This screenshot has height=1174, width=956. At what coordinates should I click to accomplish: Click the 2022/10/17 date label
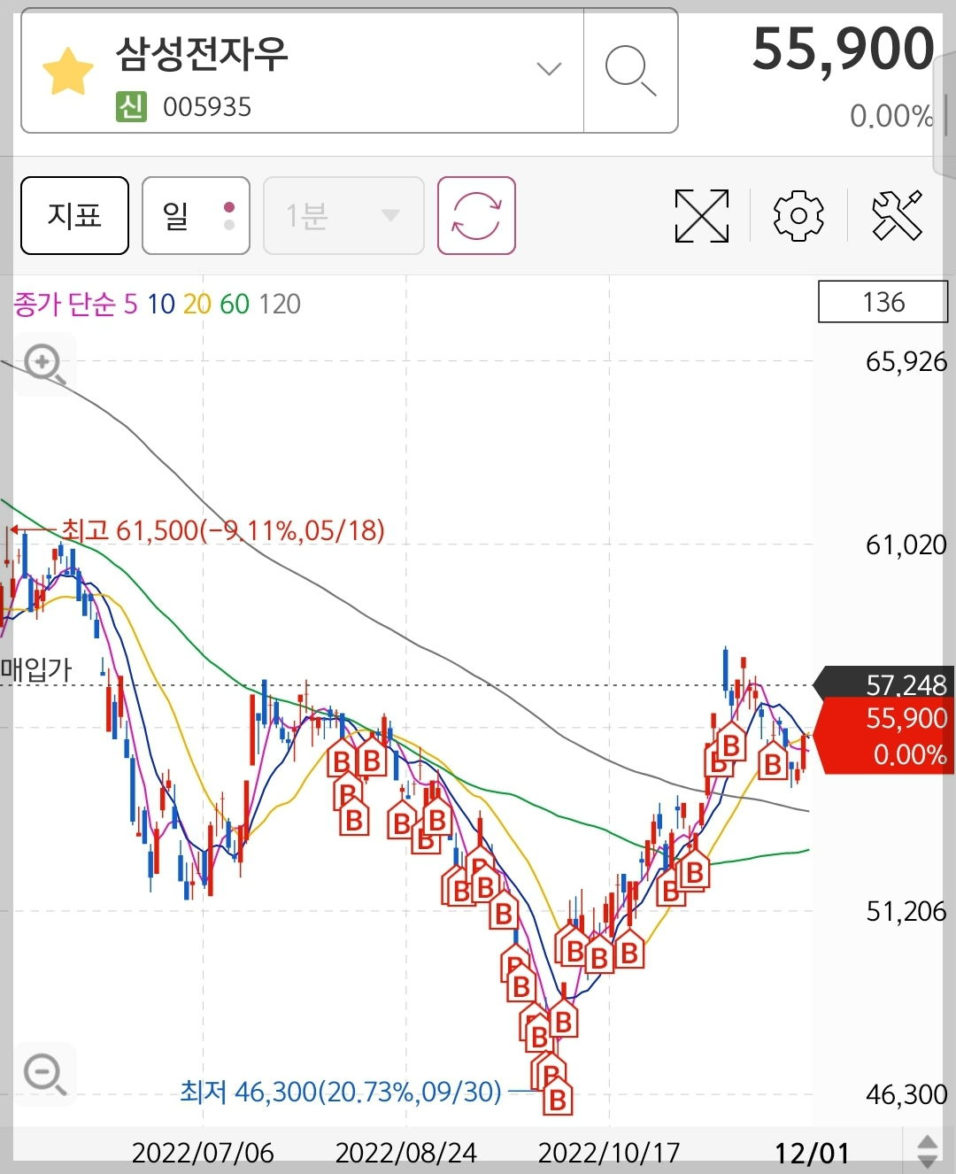tap(609, 1152)
